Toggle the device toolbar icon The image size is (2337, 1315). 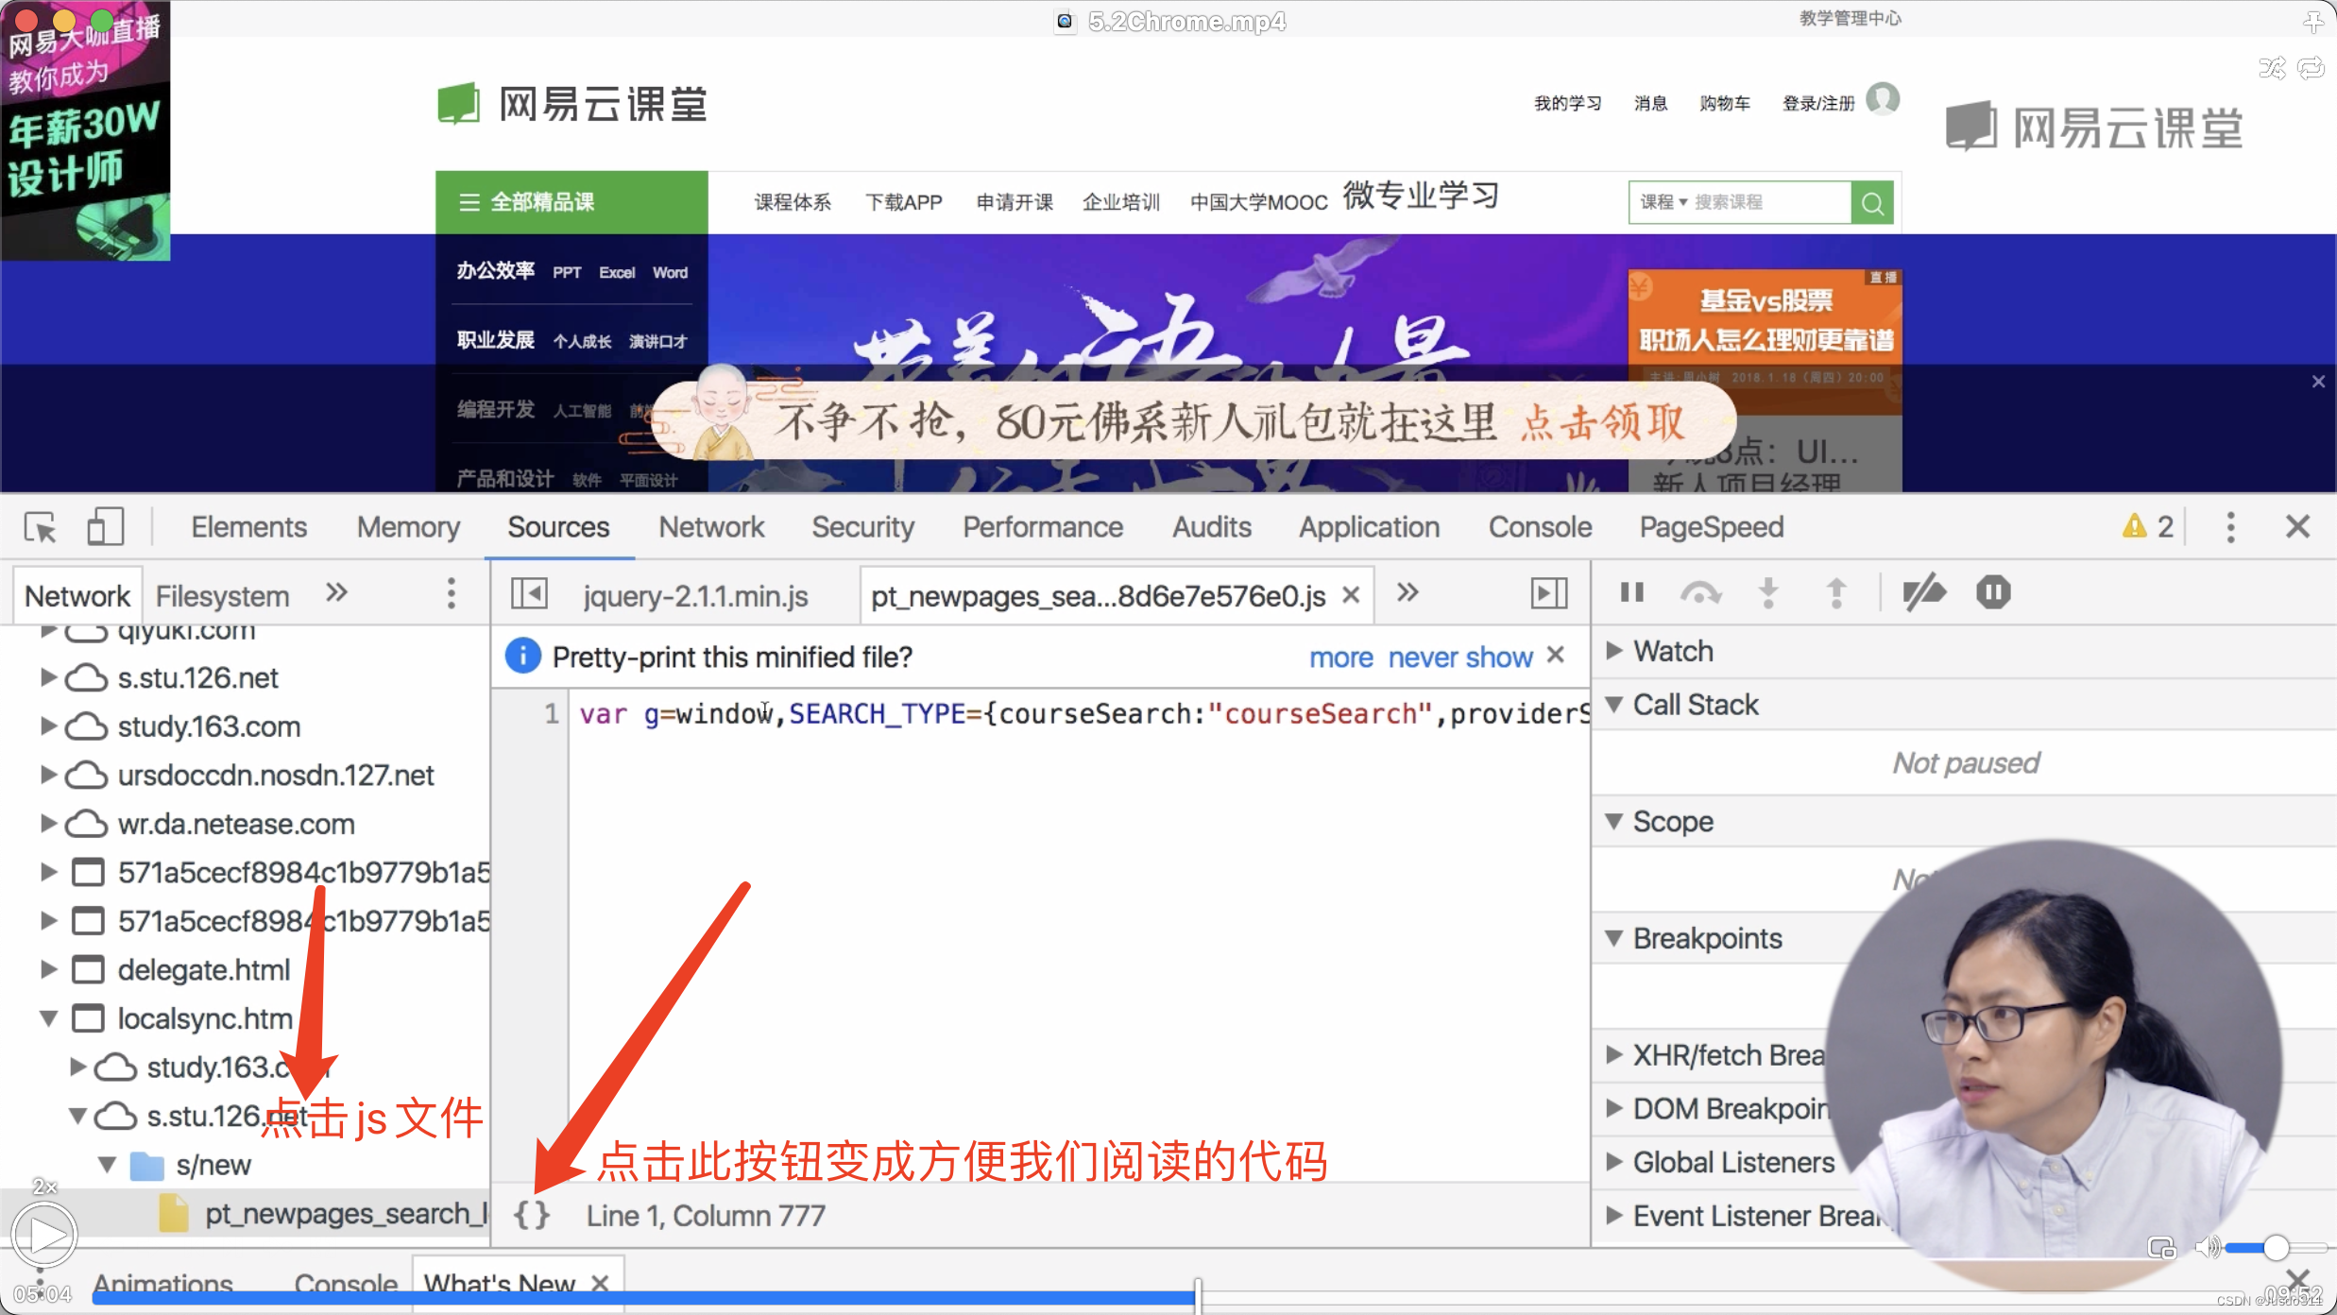105,527
